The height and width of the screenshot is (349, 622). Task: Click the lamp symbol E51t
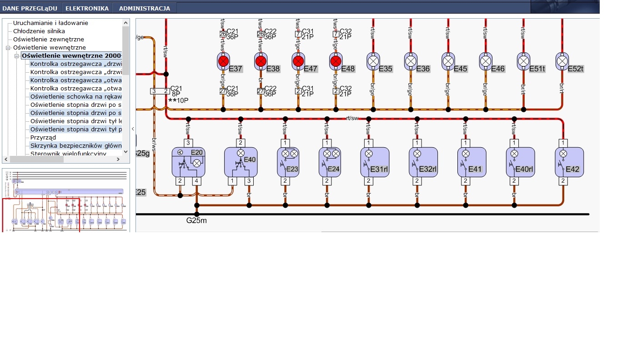click(x=523, y=61)
